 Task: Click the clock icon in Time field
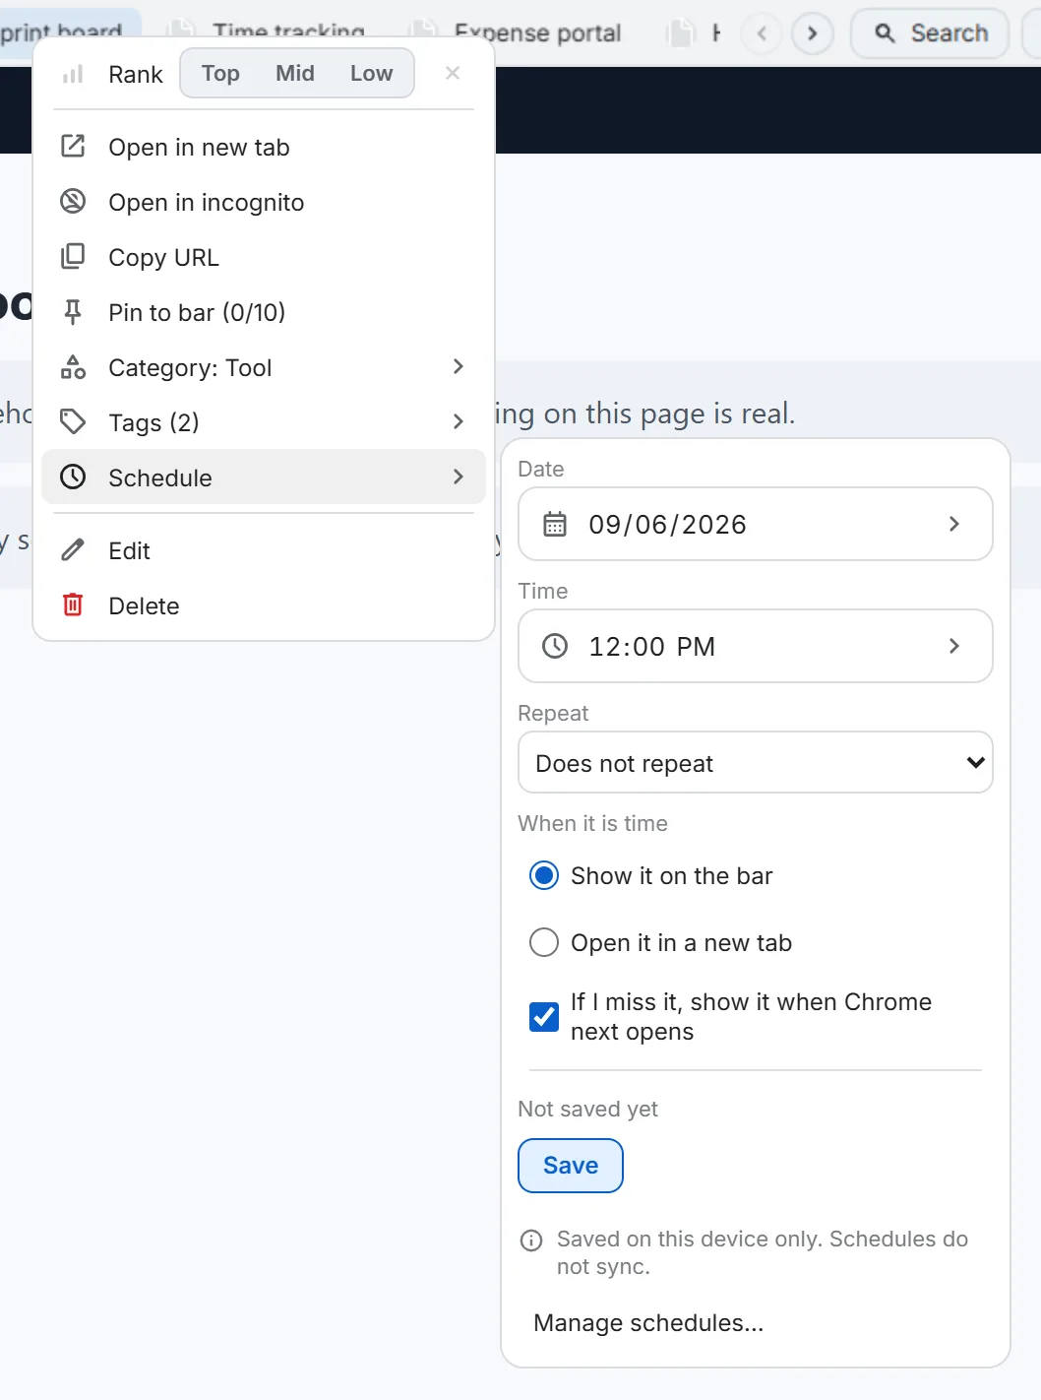click(x=555, y=646)
